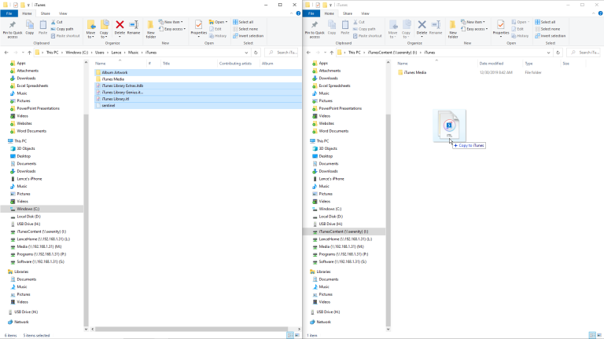This screenshot has width=604, height=339.
Task: Click New folder in right window ribbon
Action: click(x=453, y=29)
